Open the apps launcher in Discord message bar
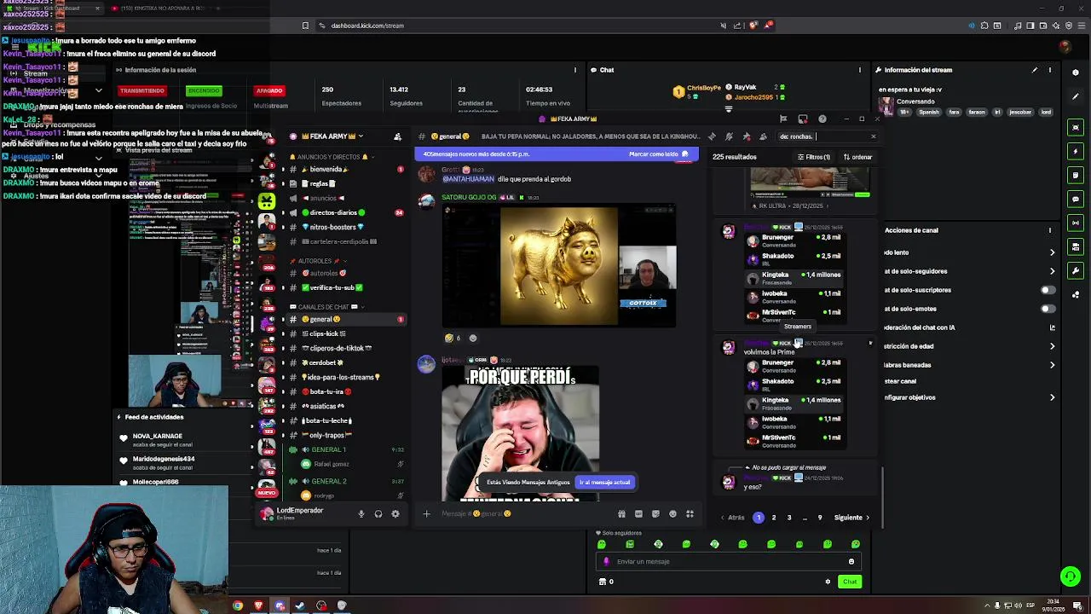This screenshot has height=614, width=1091. pos(690,513)
